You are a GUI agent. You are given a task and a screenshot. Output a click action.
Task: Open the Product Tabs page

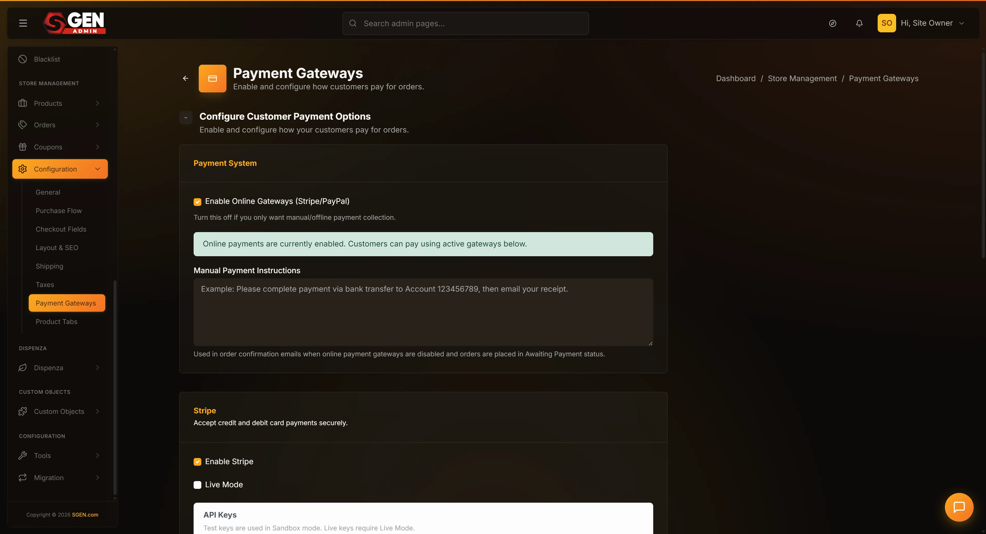point(56,321)
